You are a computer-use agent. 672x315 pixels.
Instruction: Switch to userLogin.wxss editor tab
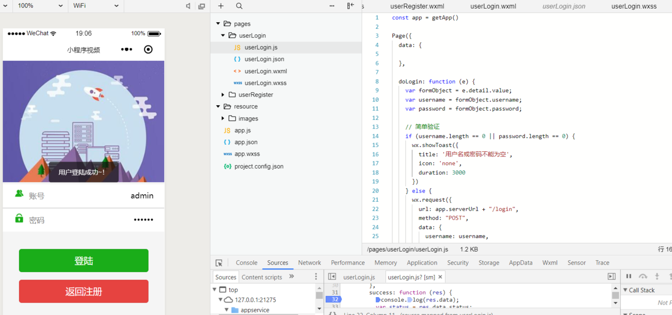click(x=634, y=7)
